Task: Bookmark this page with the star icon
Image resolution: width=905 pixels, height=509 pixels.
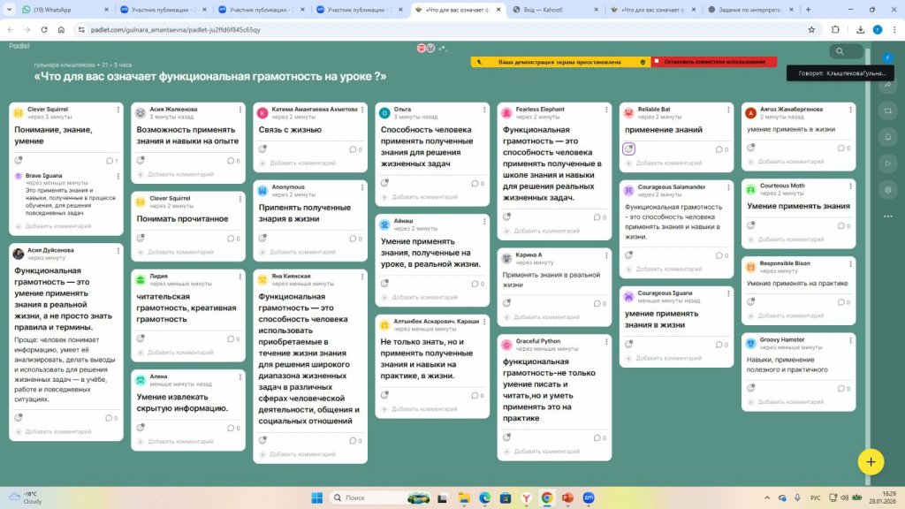Action: pos(811,29)
